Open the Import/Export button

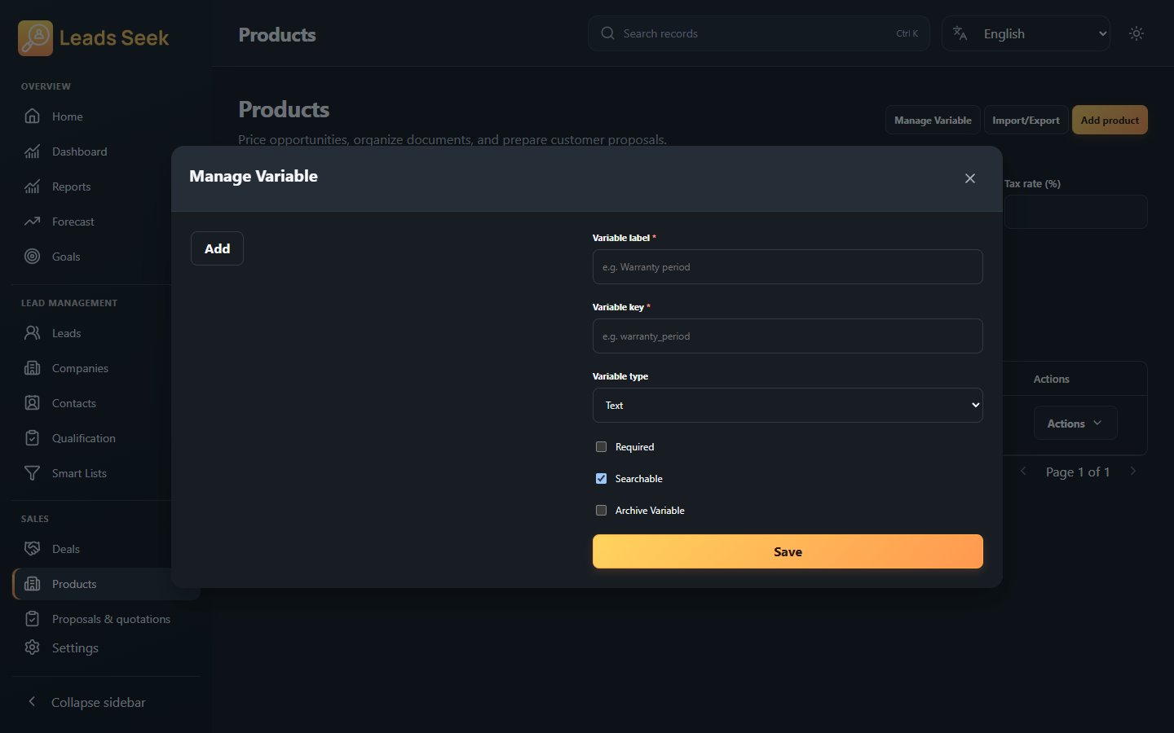(x=1026, y=120)
